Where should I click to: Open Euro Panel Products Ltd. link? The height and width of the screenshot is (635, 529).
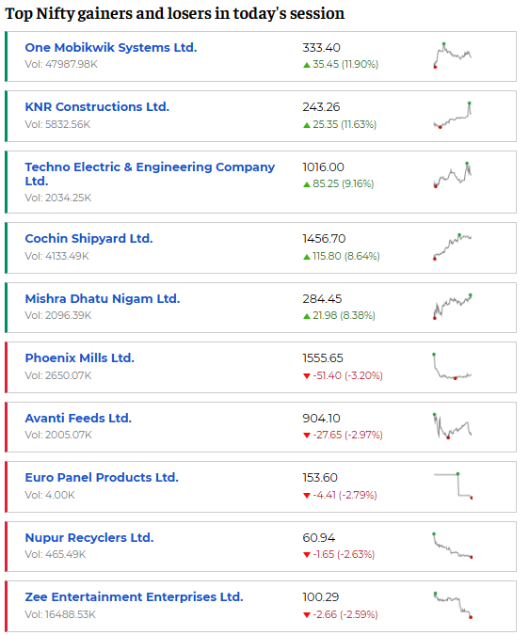coord(102,478)
